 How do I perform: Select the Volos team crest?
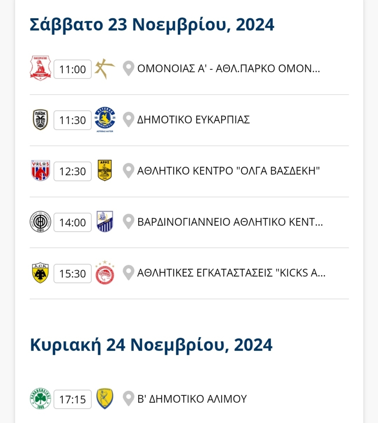click(40, 171)
